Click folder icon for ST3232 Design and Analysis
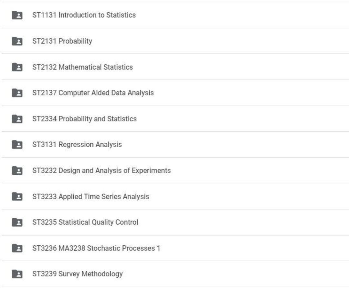 [x=17, y=170]
